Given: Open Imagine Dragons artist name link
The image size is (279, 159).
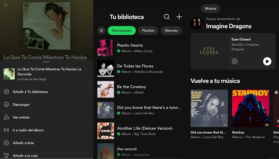Looking at the screenshot, I should click(x=229, y=26).
